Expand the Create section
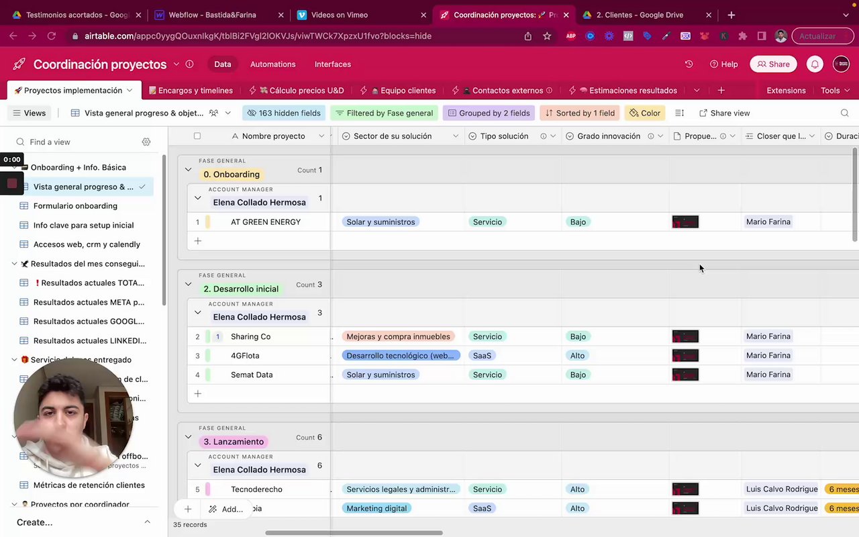Viewport: 859px width, 537px height. coord(84,522)
